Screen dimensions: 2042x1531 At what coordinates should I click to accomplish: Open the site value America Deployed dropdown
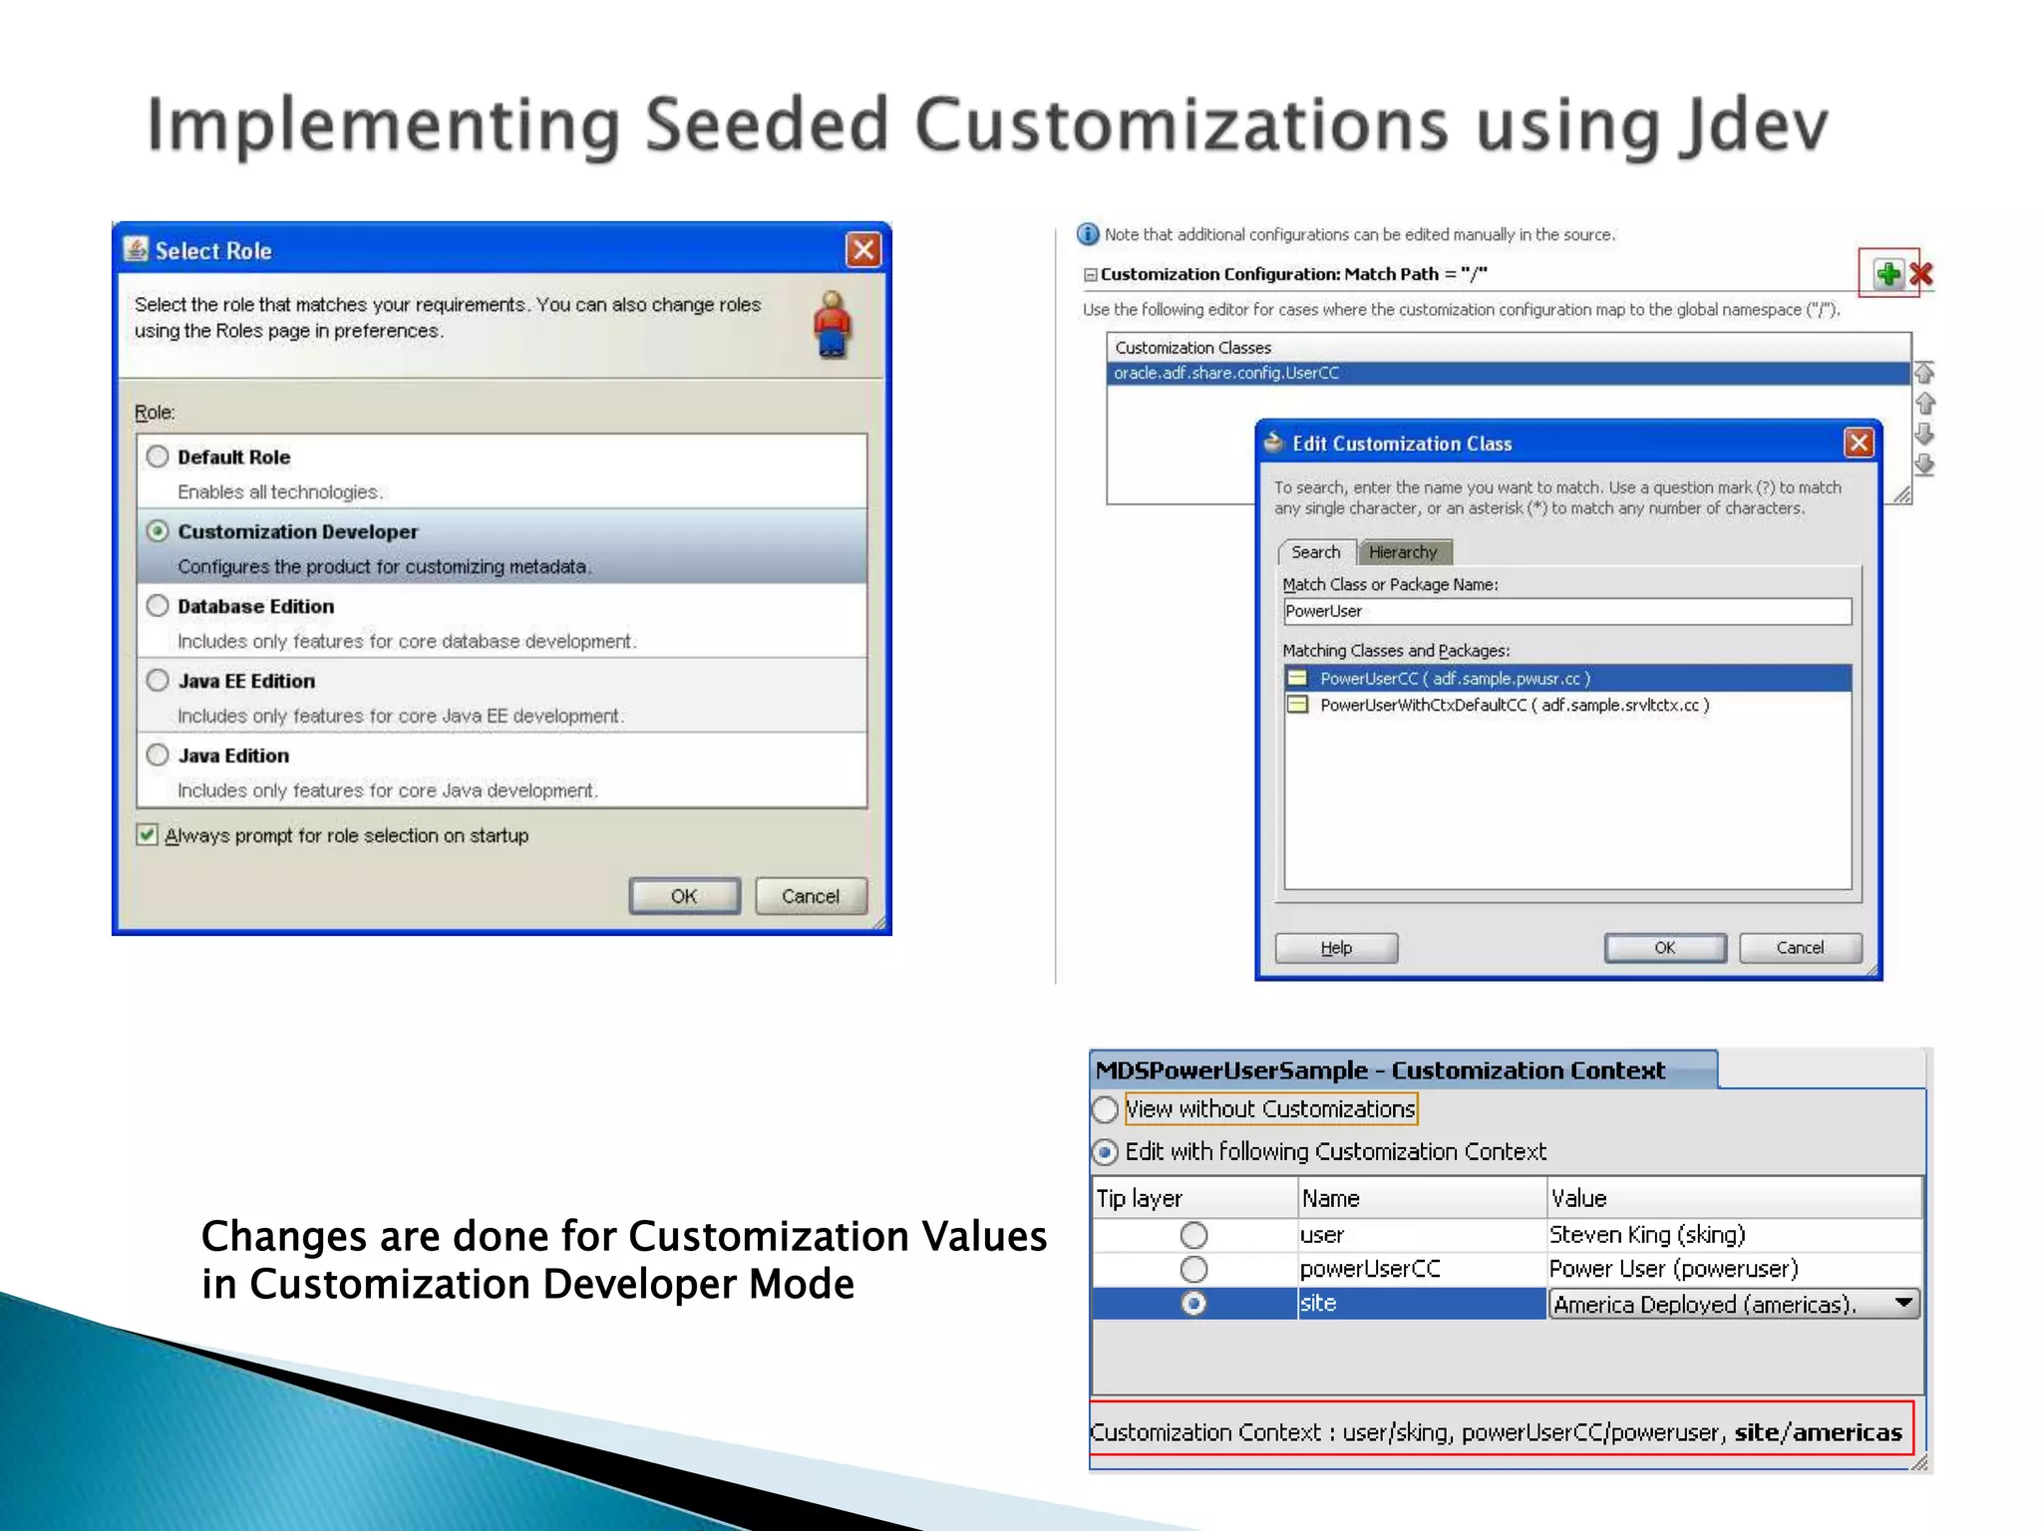[1902, 1304]
